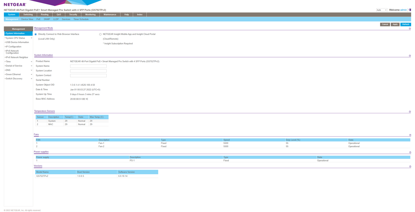The width and height of the screenshot is (415, 212).
Task: Click the Temperature Sensors help icon
Action: point(410,112)
